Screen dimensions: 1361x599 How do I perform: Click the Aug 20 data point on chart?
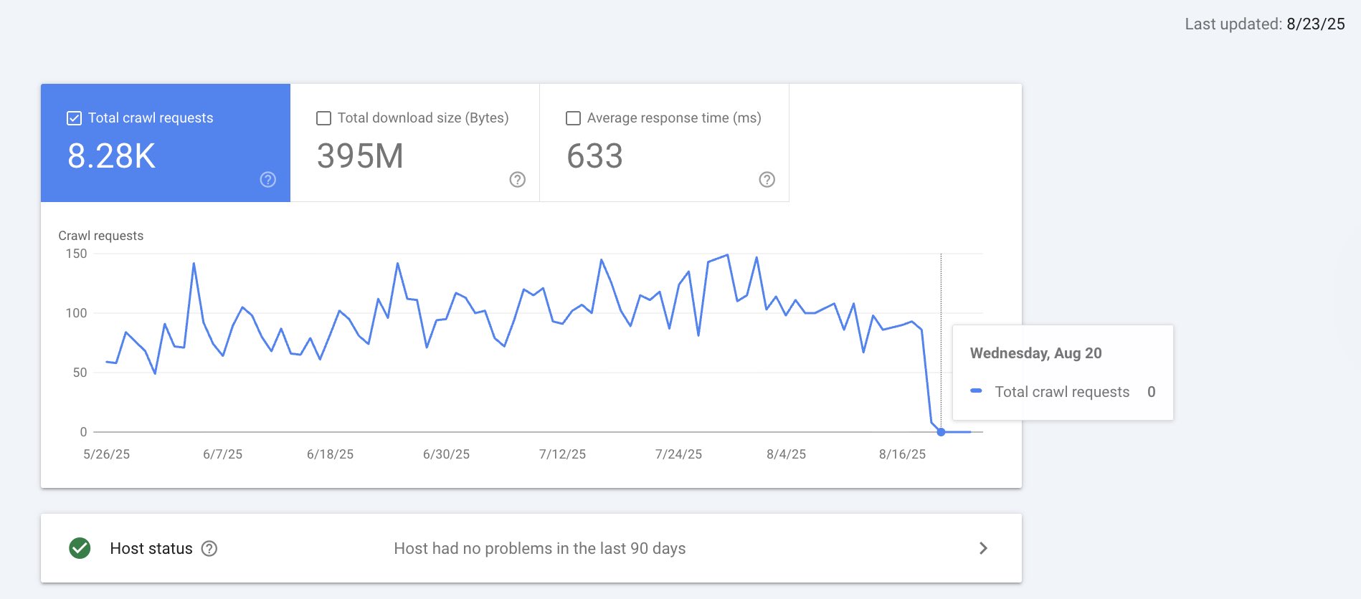(941, 432)
